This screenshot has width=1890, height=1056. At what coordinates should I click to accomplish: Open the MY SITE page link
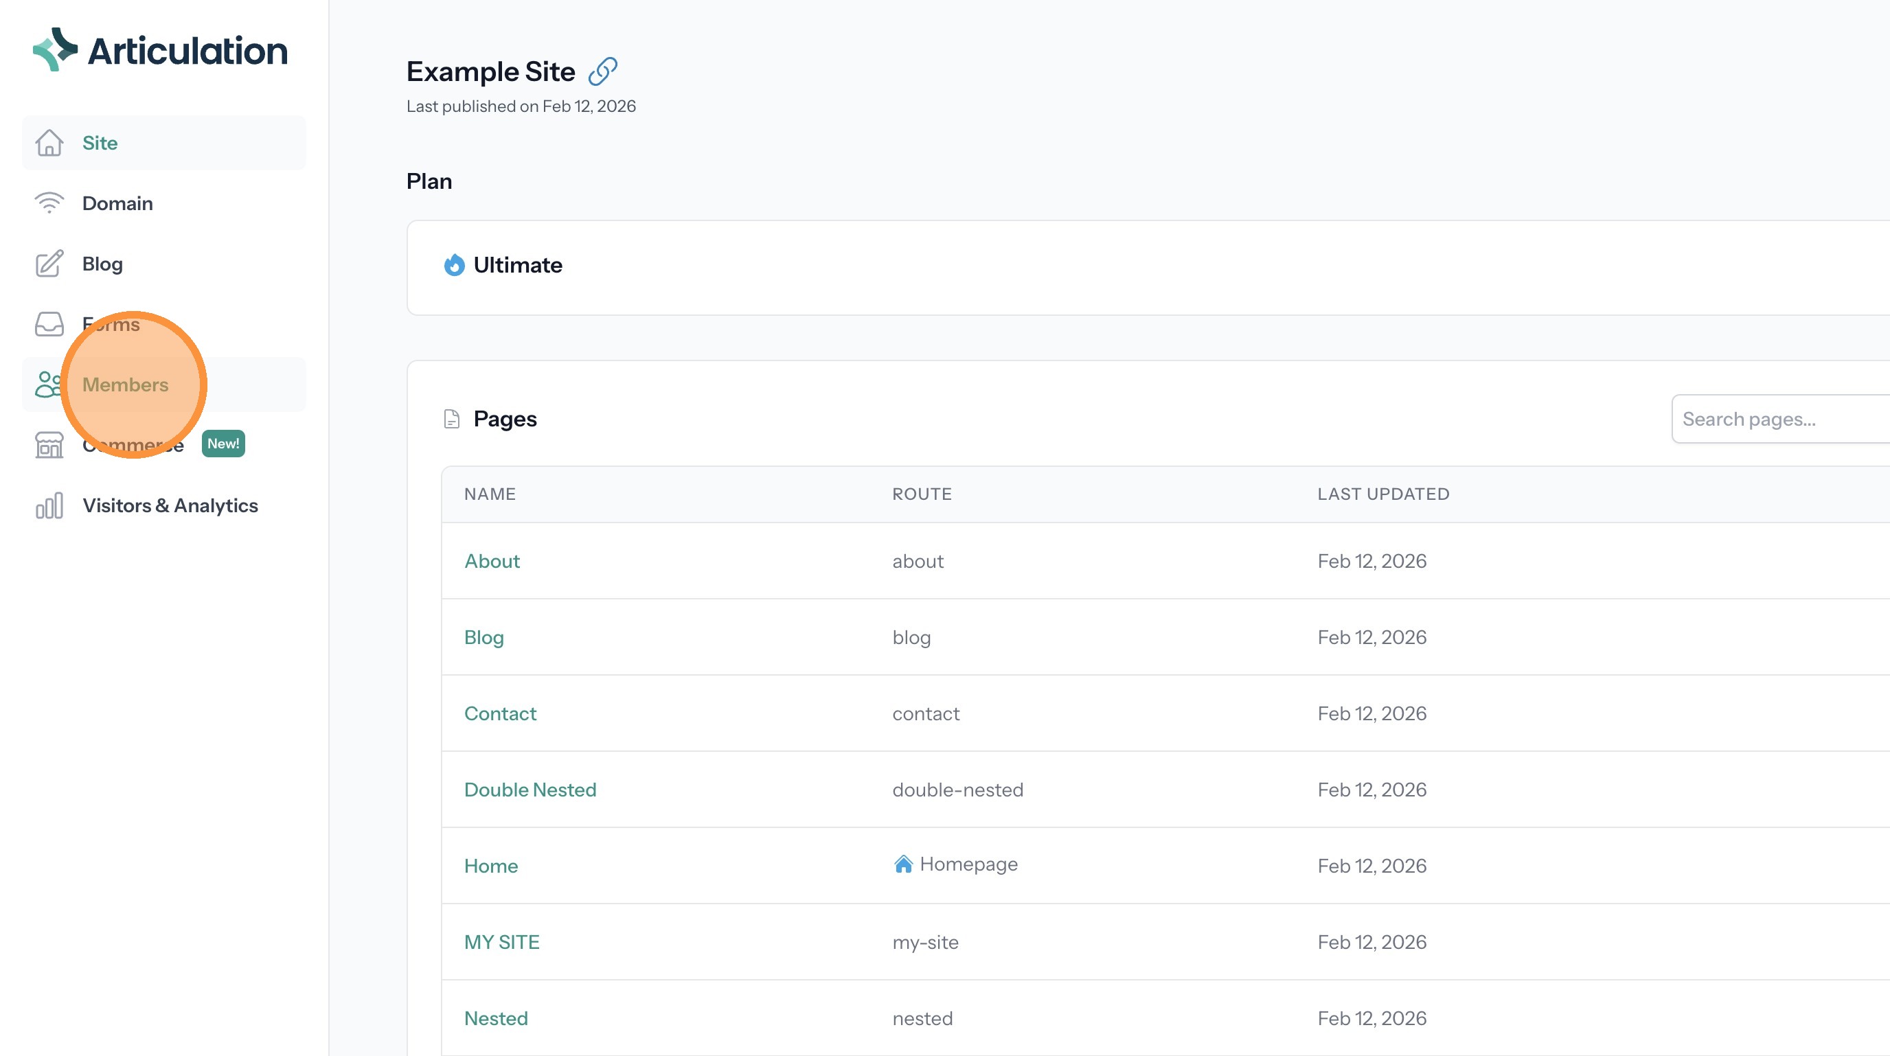tap(501, 942)
